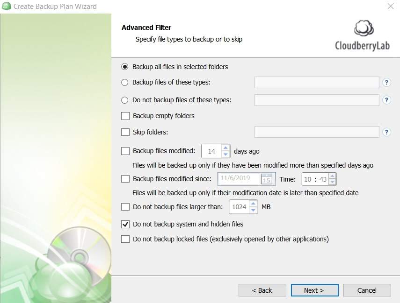Increase days ago value with up arrow
This screenshot has height=303, width=400.
(225, 148)
